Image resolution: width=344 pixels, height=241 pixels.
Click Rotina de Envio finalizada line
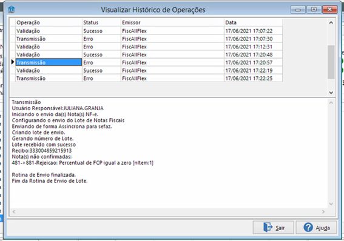point(44,175)
